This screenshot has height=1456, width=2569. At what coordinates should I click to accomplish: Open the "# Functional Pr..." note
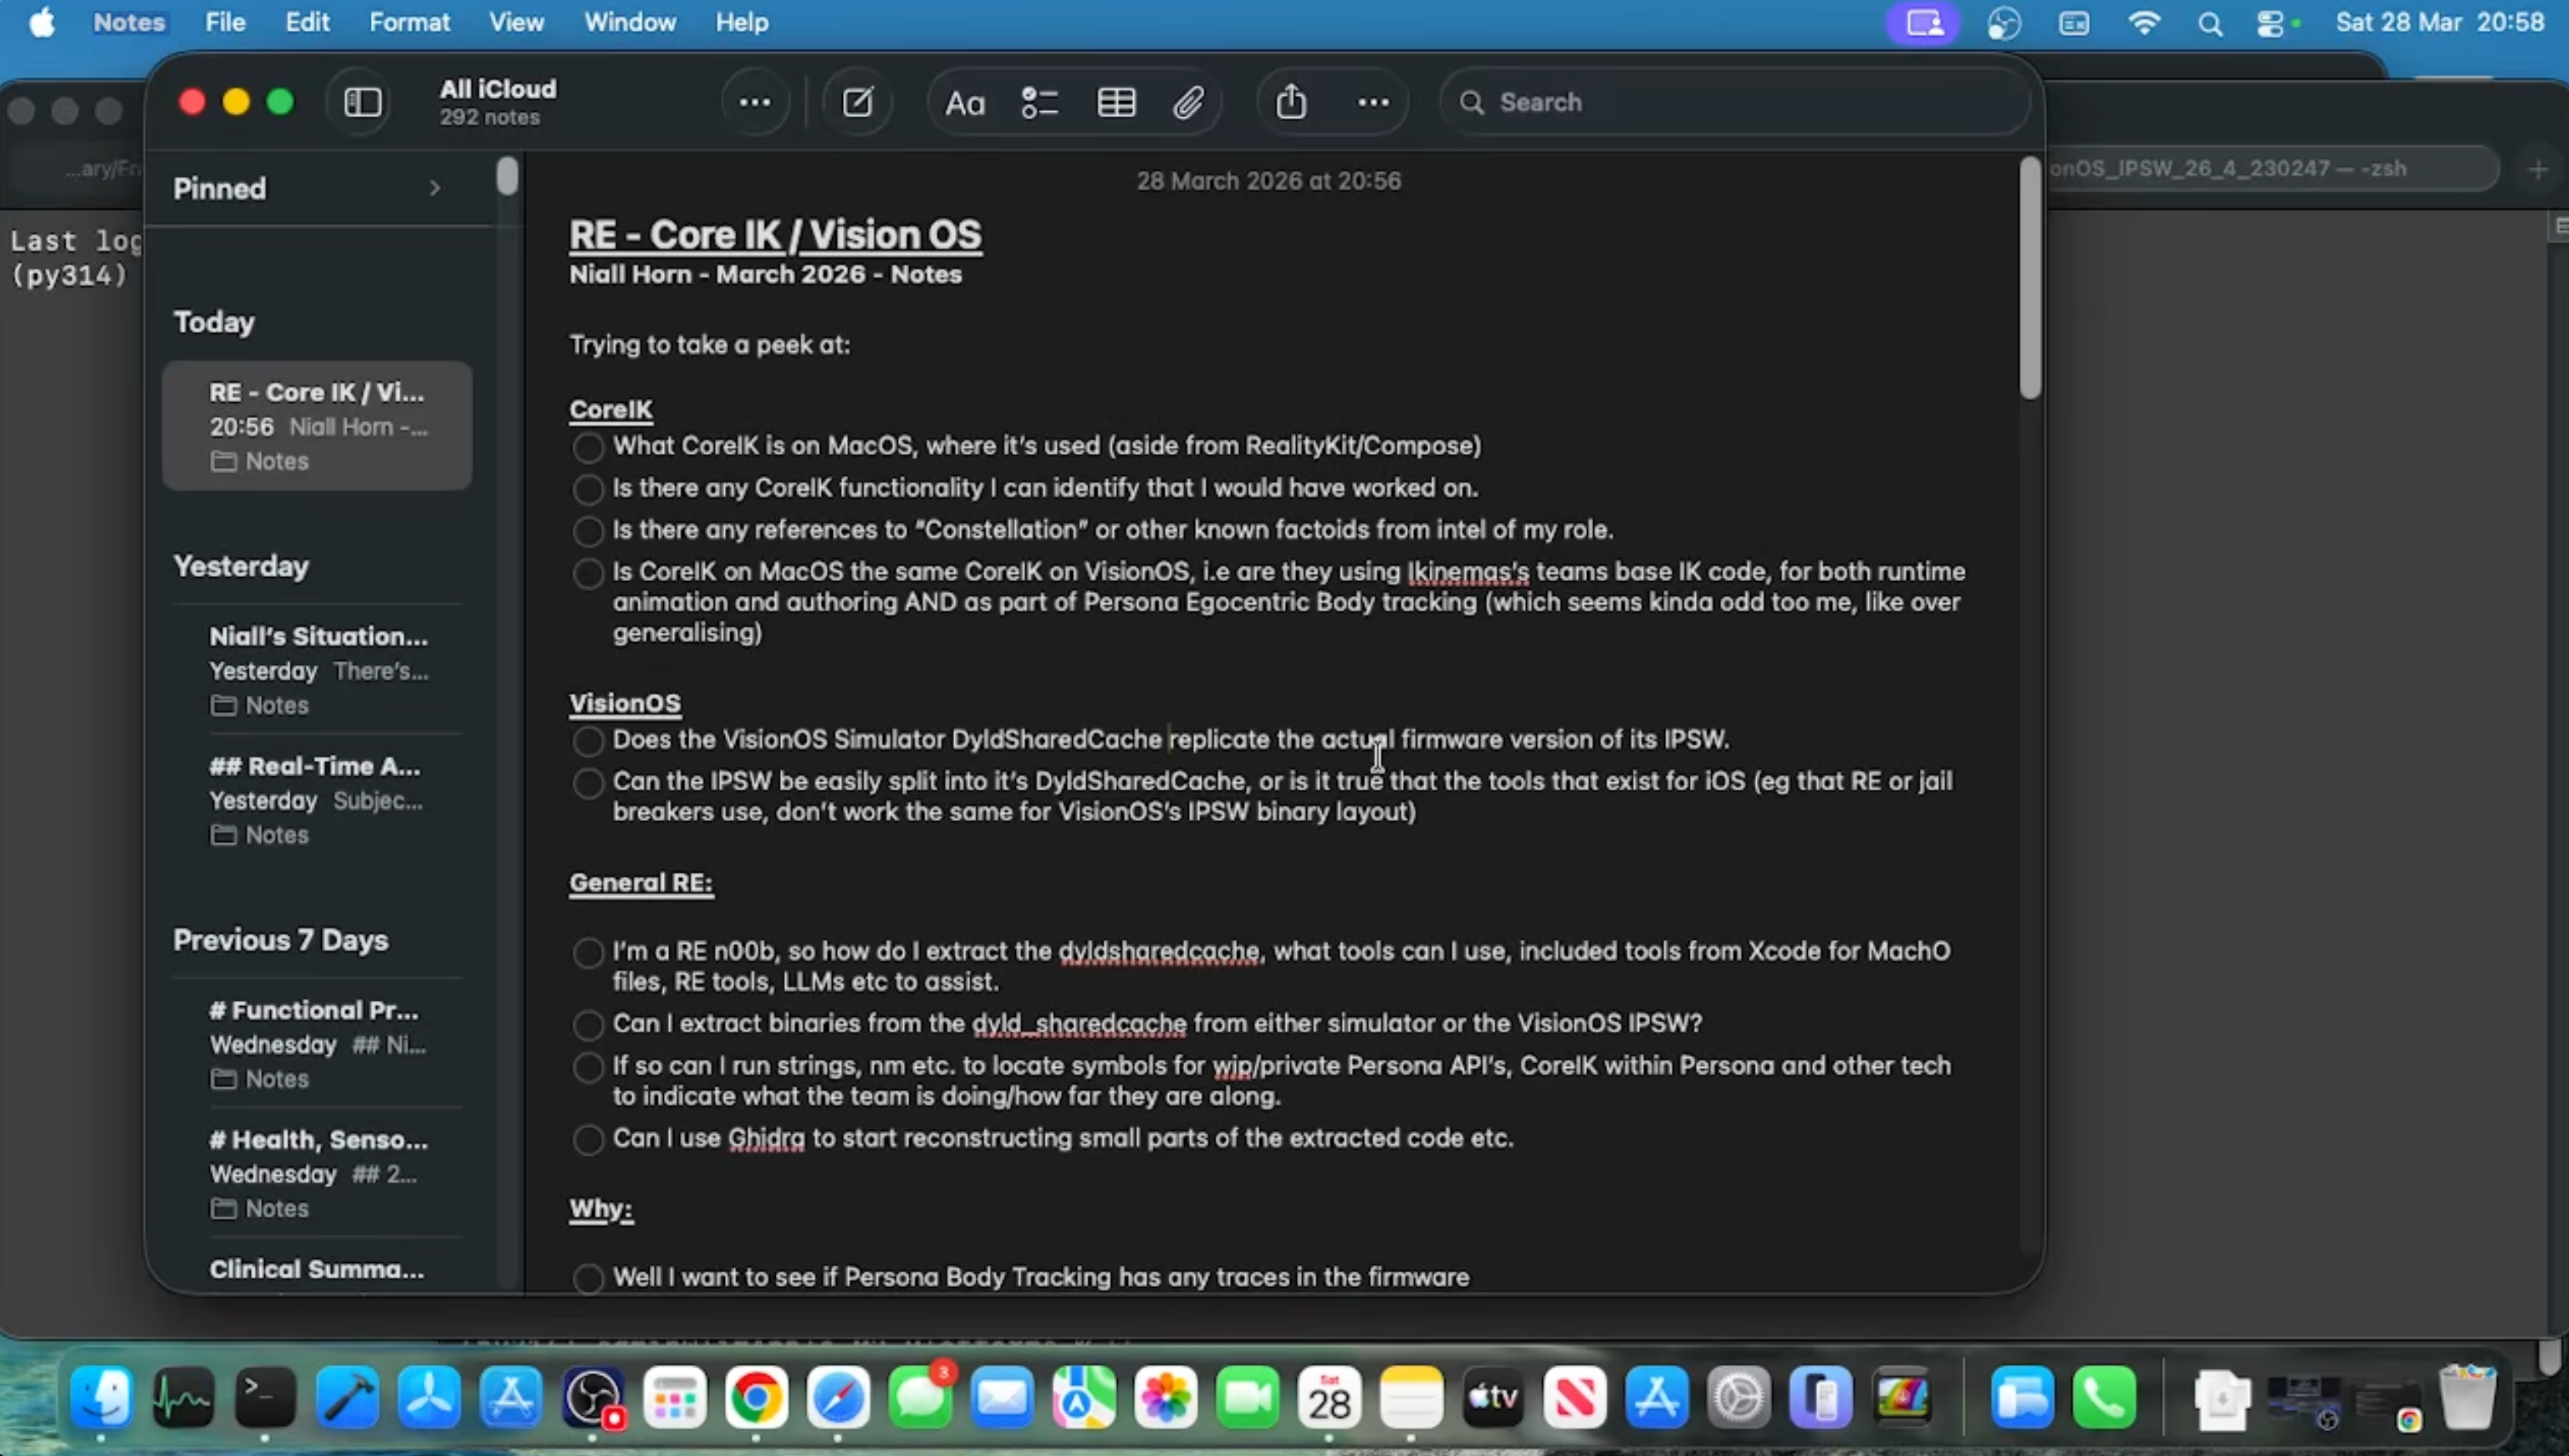[x=317, y=1044]
